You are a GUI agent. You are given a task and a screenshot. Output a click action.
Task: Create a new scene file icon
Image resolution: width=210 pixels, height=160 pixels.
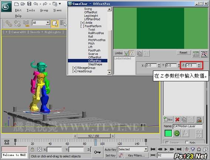[16, 4]
